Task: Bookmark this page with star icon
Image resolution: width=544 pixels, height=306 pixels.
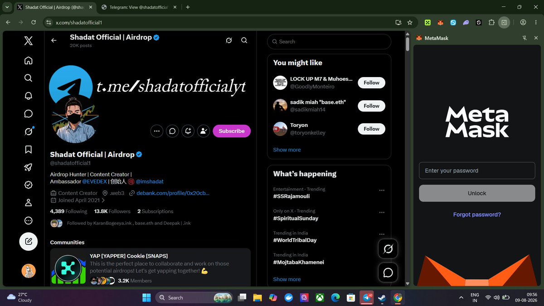Action: [x=410, y=22]
